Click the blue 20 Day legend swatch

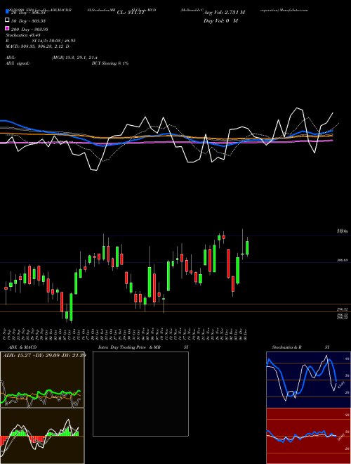7,12
